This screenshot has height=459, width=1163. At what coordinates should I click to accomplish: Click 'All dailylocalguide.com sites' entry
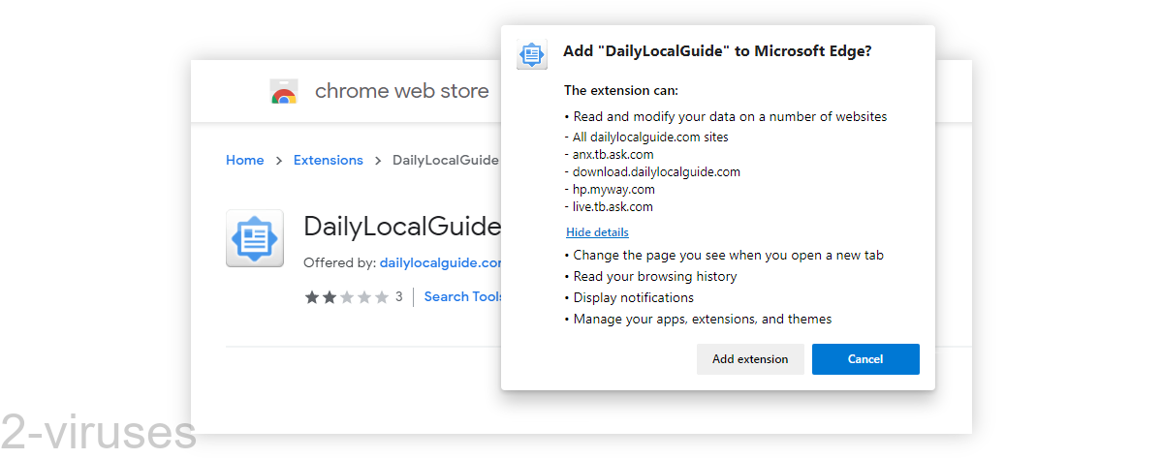click(646, 138)
